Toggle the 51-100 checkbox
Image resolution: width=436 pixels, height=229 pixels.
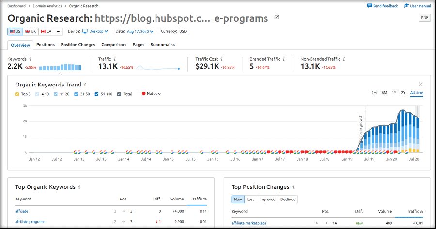(x=96, y=94)
